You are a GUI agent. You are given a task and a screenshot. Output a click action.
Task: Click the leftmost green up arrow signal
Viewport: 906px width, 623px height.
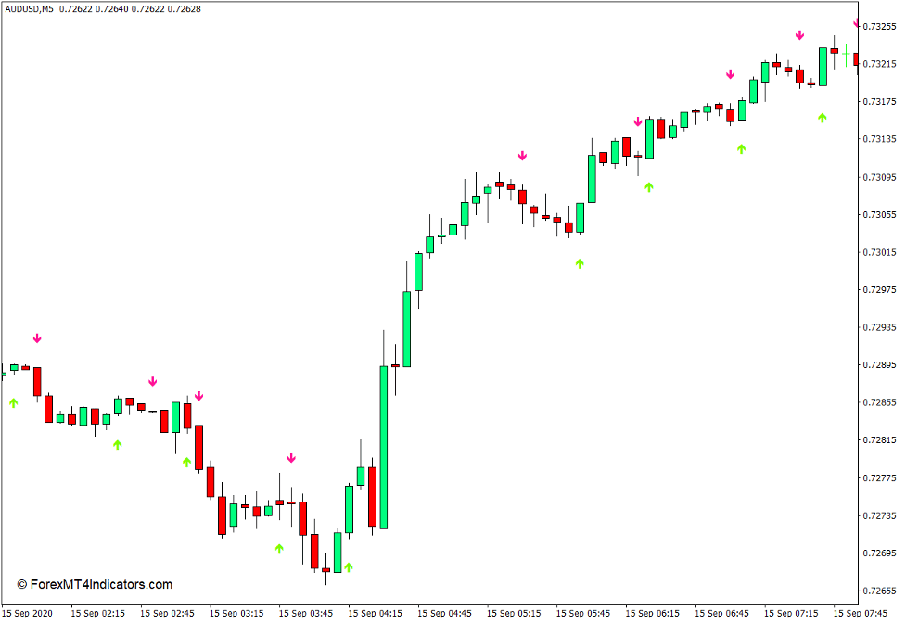click(13, 402)
